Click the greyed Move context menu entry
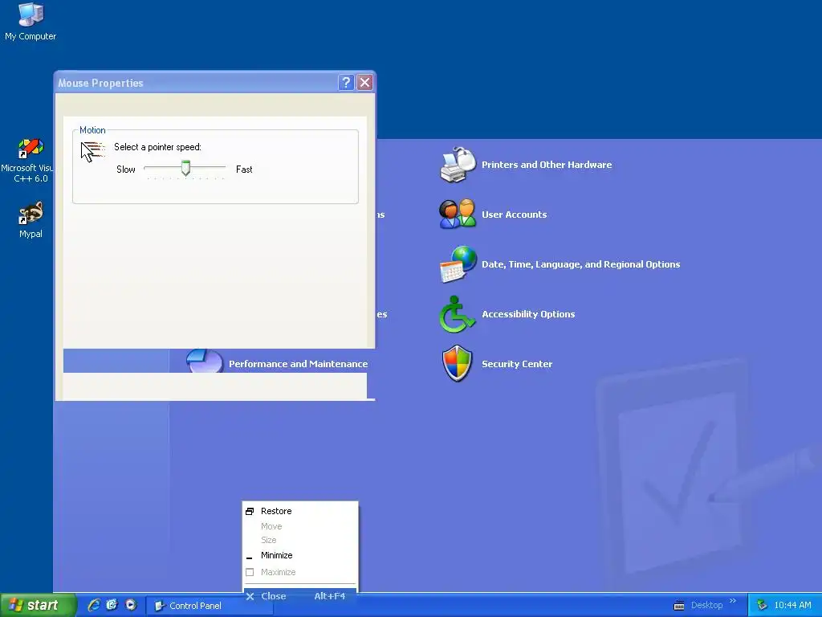822x617 pixels. coord(300,526)
